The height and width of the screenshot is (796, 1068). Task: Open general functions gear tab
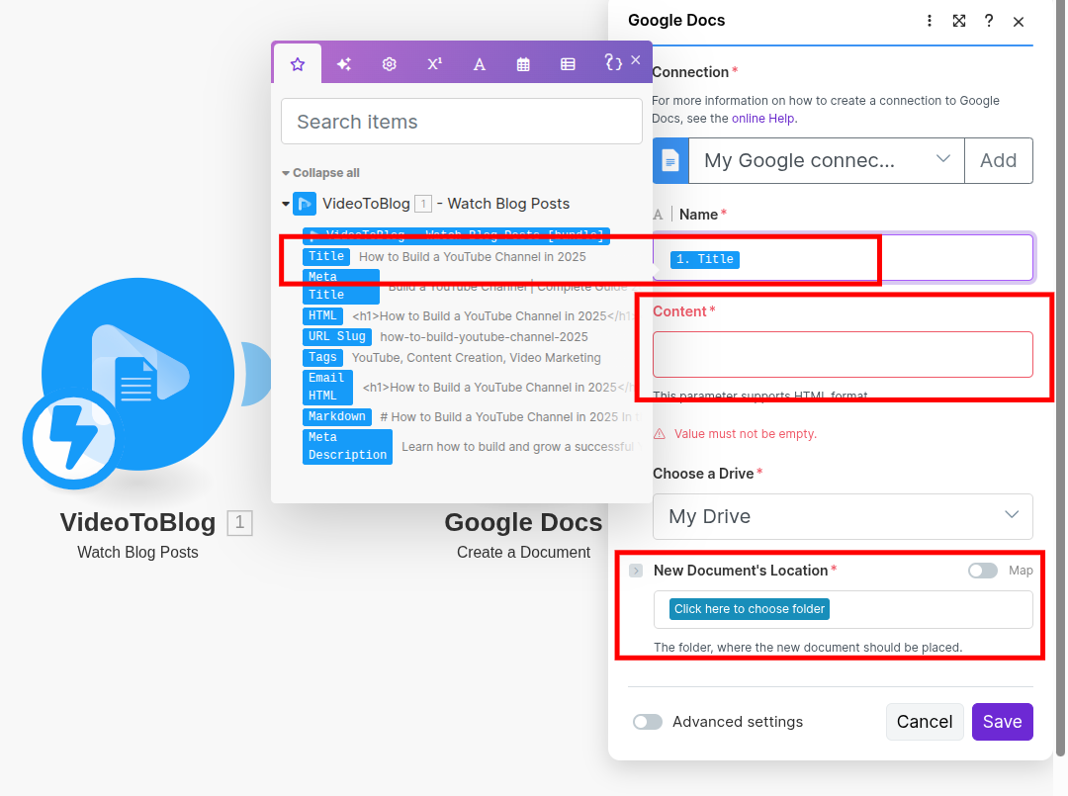pyautogui.click(x=389, y=64)
